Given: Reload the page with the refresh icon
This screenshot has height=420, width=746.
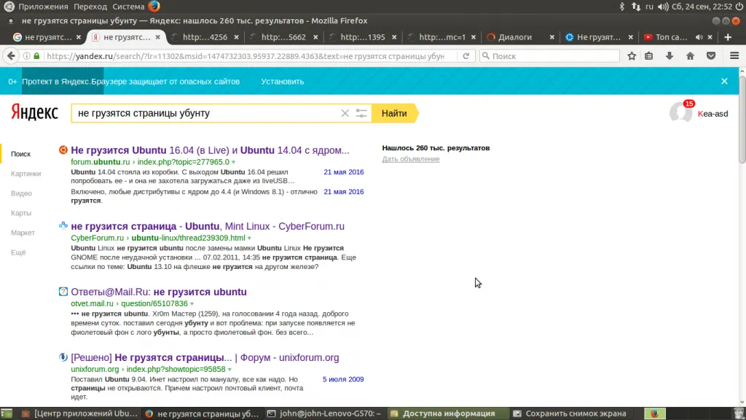Looking at the screenshot, I should (x=466, y=55).
